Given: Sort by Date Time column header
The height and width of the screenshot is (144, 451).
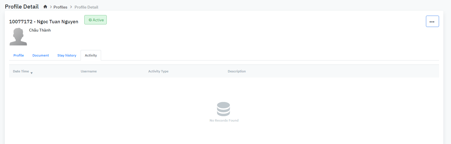Looking at the screenshot, I should (x=21, y=71).
